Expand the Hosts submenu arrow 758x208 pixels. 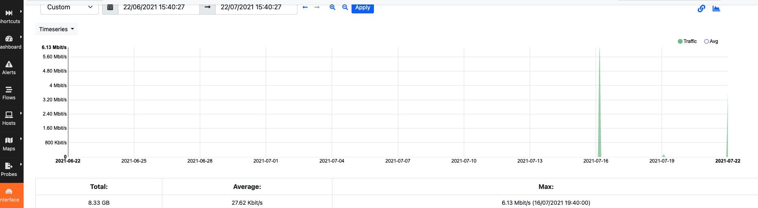point(21,113)
